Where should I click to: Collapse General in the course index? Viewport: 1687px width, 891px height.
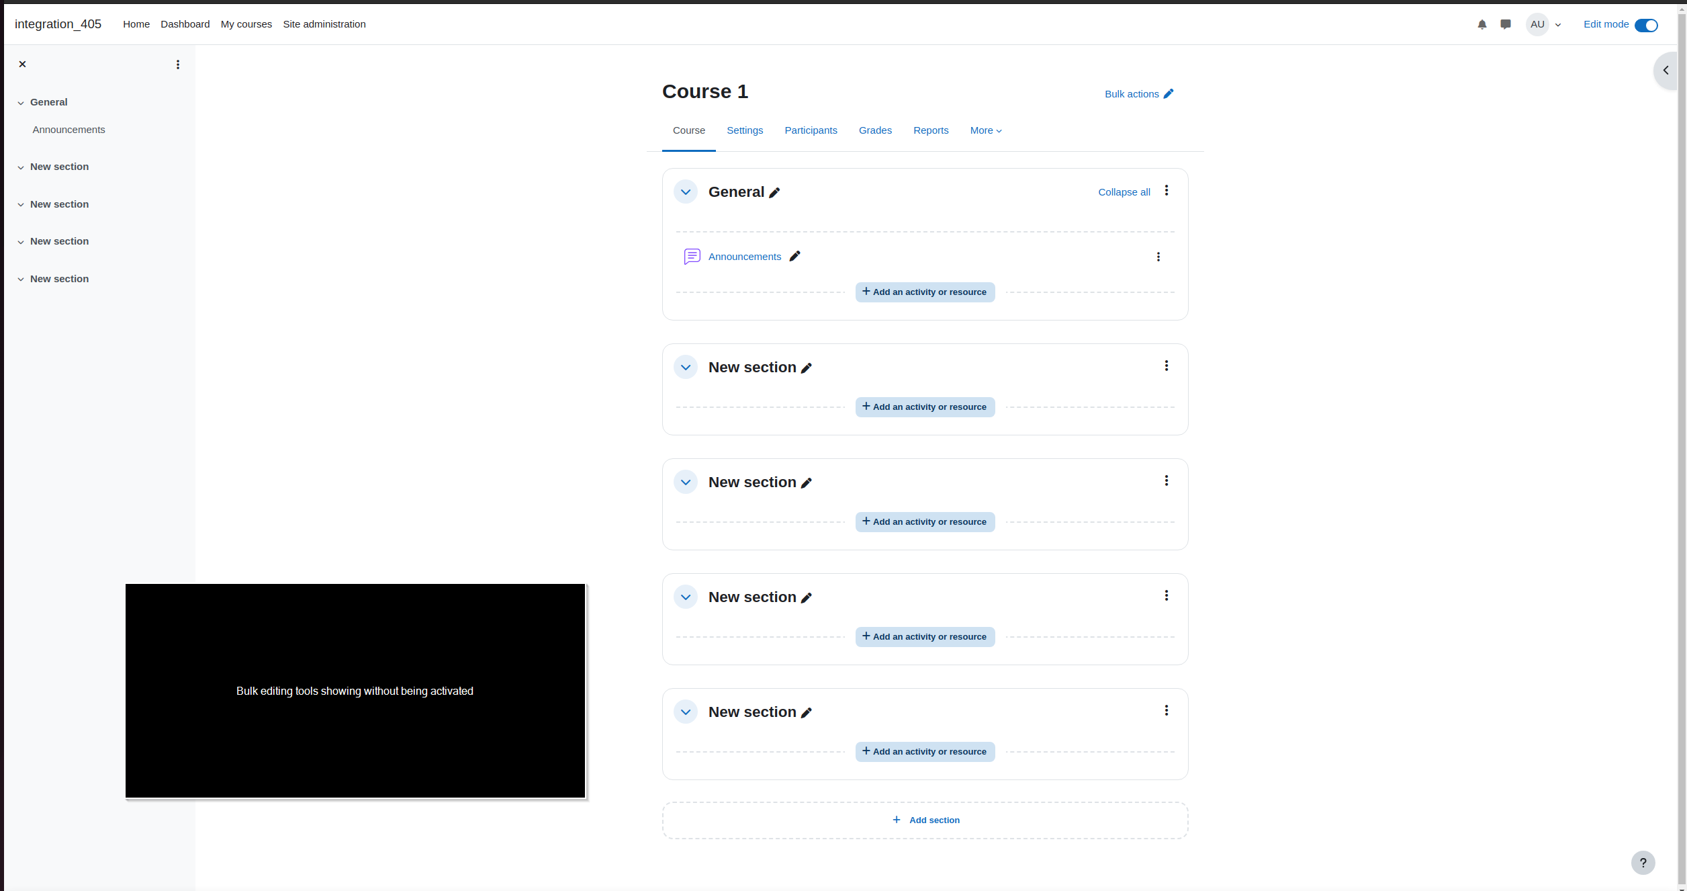point(21,103)
